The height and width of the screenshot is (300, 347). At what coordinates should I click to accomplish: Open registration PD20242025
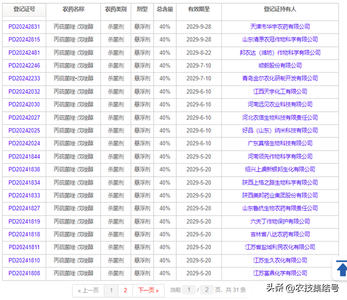pyautogui.click(x=24, y=130)
